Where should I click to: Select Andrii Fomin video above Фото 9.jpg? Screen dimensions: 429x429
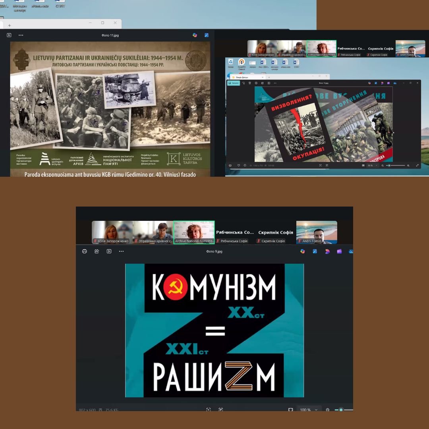coord(317,232)
